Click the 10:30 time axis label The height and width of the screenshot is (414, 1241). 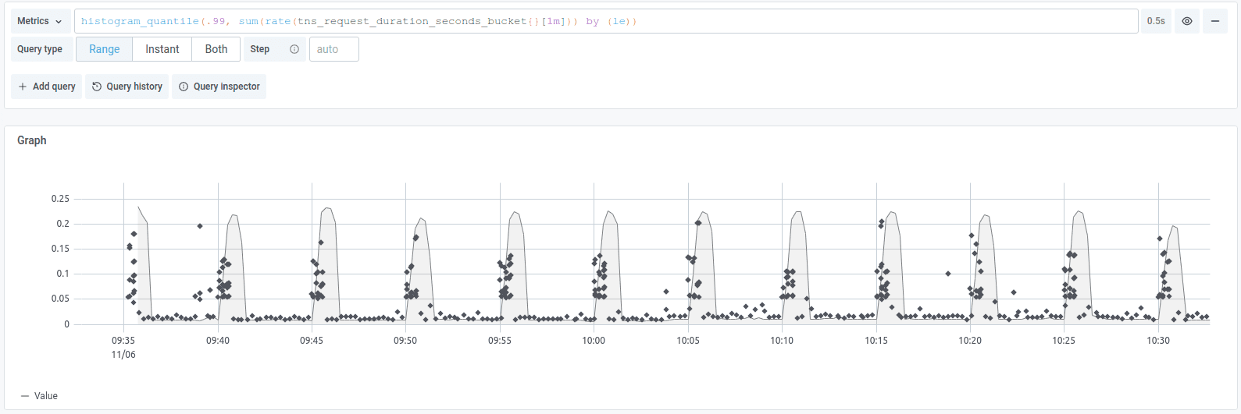coord(1158,341)
